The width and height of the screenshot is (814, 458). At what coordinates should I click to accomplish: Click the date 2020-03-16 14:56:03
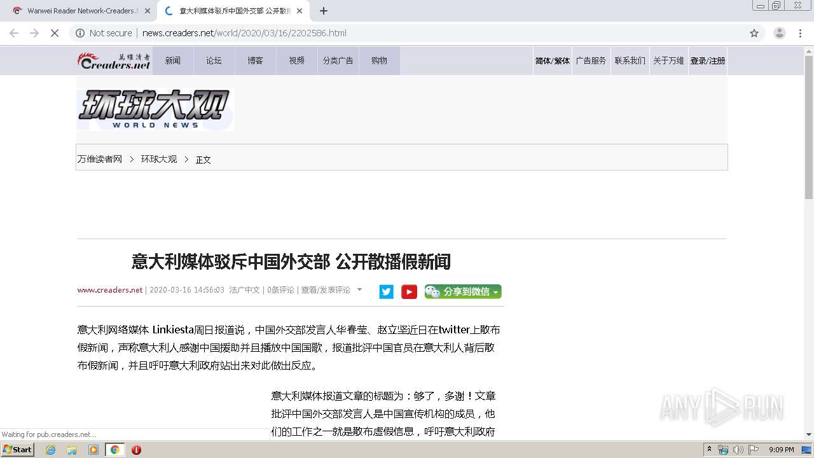point(187,290)
